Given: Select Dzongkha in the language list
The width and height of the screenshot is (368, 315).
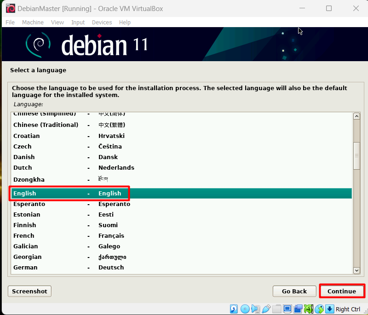Looking at the screenshot, I should [181, 179].
